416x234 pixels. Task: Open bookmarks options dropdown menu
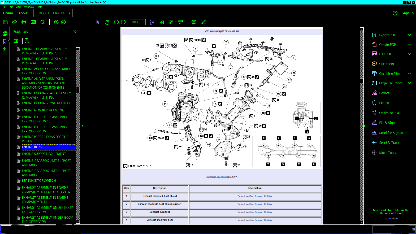click(x=17, y=41)
